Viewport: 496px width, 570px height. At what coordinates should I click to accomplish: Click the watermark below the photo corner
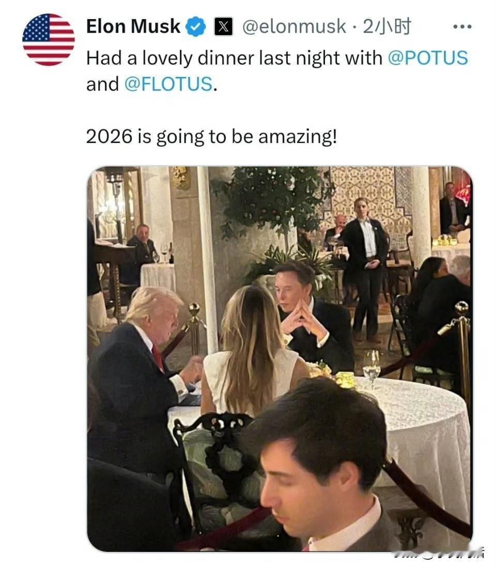pos(439,555)
